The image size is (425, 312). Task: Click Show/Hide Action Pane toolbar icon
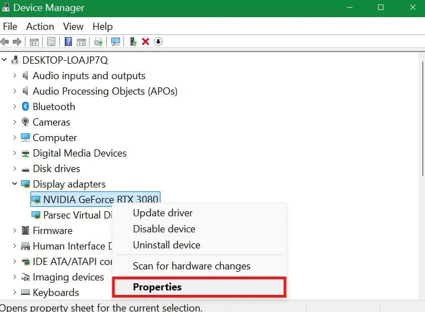point(81,42)
